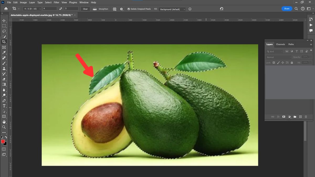Select the Move tool

click(4, 20)
